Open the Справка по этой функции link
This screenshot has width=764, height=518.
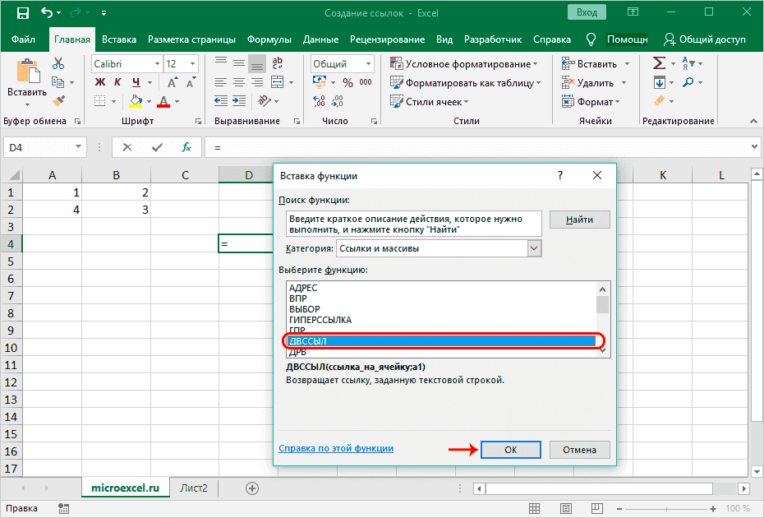coord(336,448)
